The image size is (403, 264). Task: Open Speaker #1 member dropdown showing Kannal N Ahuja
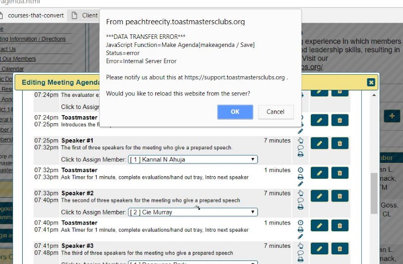193,160
